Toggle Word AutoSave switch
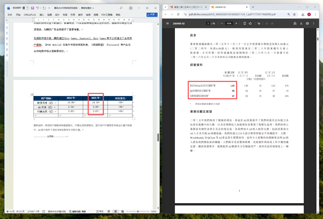Image resolution: width=323 pixels, height=219 pixels. point(26,8)
